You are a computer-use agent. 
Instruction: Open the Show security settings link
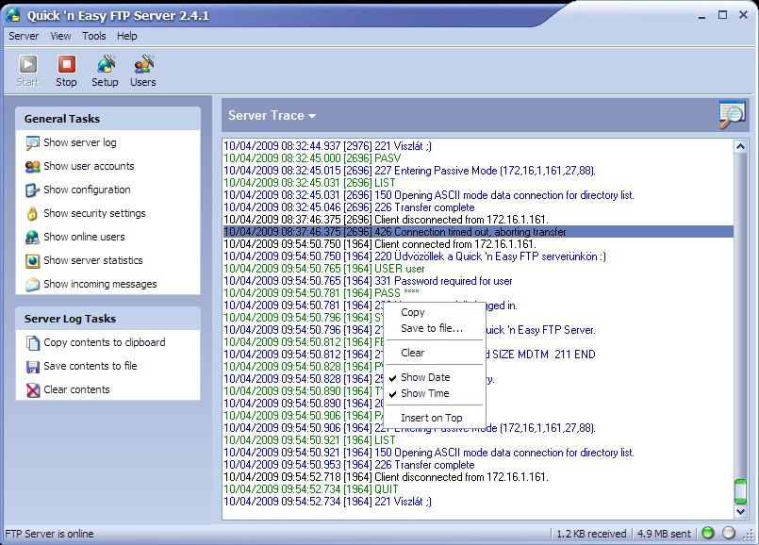[94, 213]
